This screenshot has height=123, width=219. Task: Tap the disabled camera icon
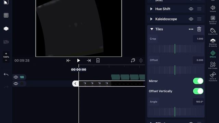6,42
